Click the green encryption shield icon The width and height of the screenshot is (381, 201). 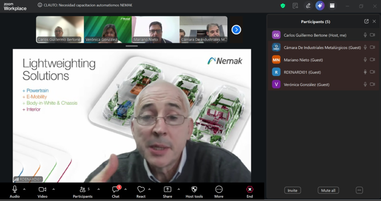pyautogui.click(x=283, y=6)
